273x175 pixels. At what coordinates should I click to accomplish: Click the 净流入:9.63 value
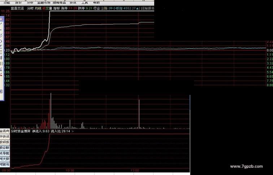41,131
